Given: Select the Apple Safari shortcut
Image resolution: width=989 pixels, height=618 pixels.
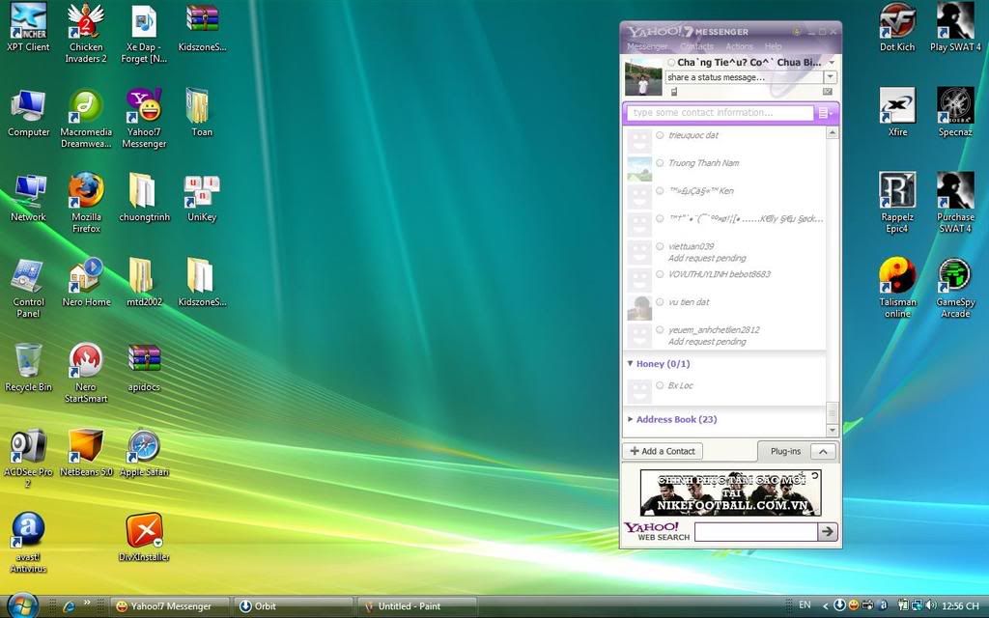Looking at the screenshot, I should (144, 454).
